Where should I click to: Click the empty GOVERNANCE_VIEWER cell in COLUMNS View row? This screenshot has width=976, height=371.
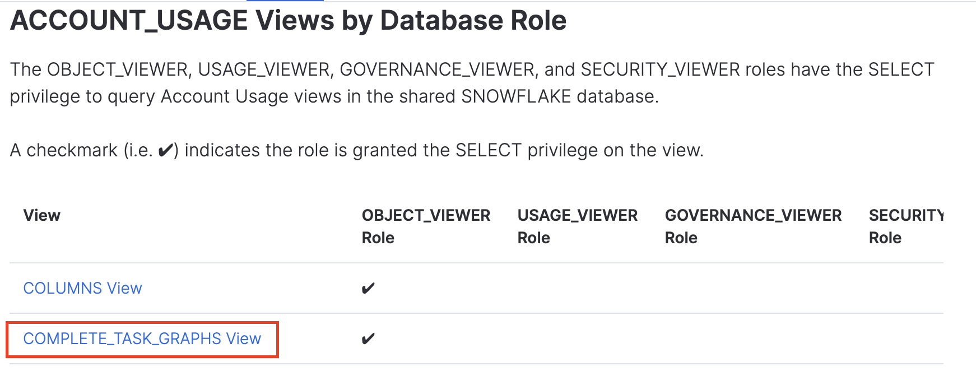[752, 288]
